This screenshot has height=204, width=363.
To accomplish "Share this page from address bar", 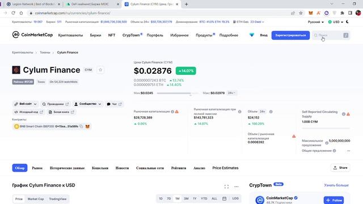I will coord(293,13).
